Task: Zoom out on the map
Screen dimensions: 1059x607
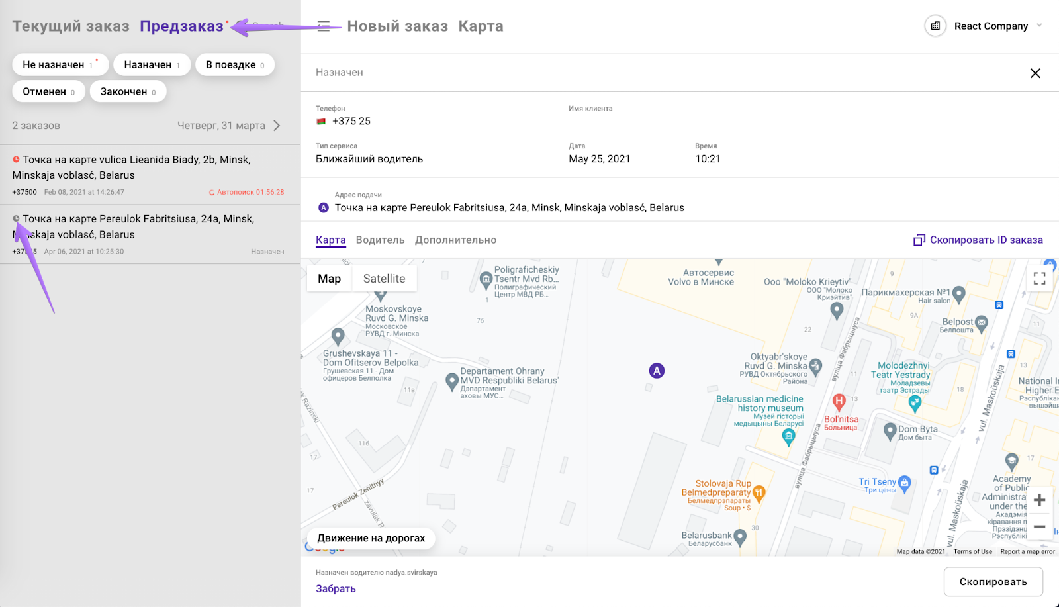Action: pyautogui.click(x=1039, y=527)
